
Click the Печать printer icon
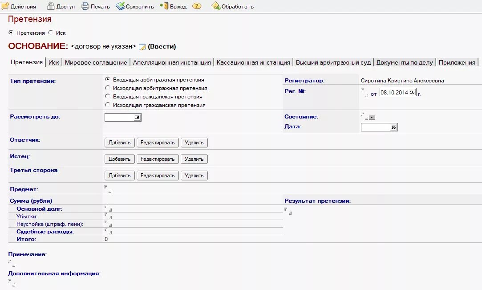pyautogui.click(x=85, y=6)
